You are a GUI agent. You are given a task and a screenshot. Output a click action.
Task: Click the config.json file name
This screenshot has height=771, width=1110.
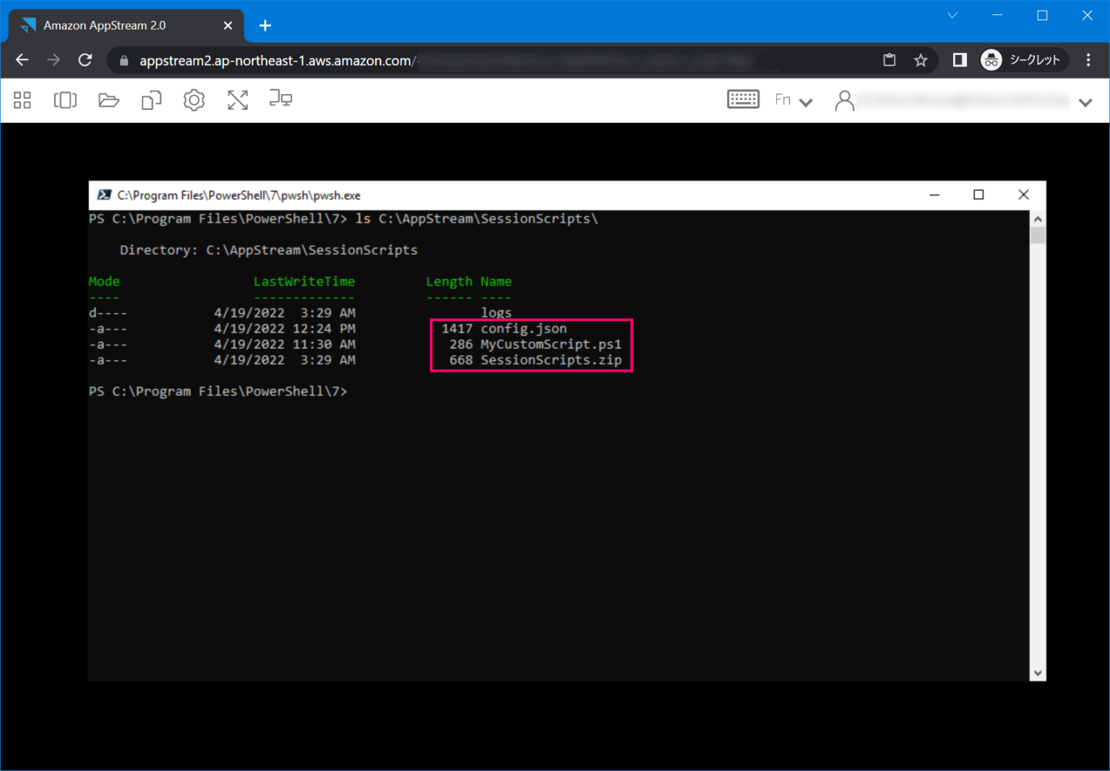point(524,328)
